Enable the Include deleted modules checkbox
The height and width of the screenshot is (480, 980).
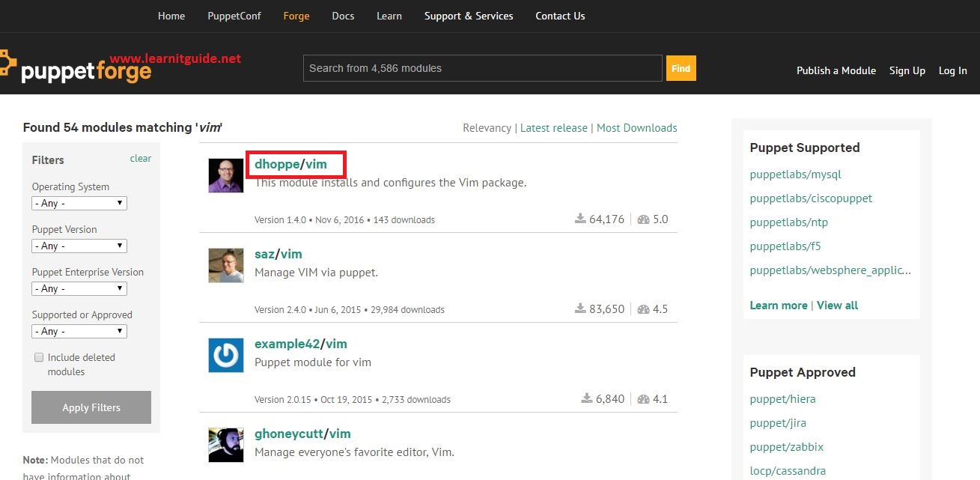coord(38,357)
